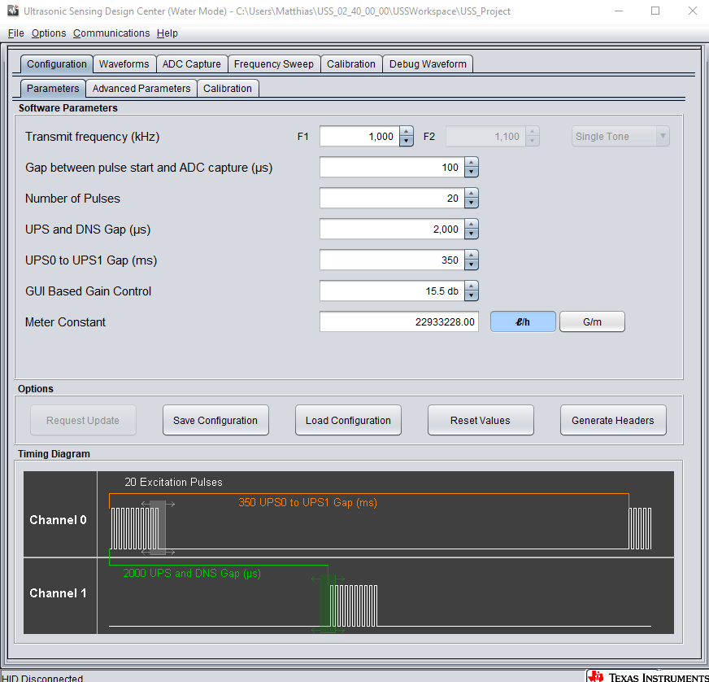
Task: Click the Request Update button
Action: (83, 420)
